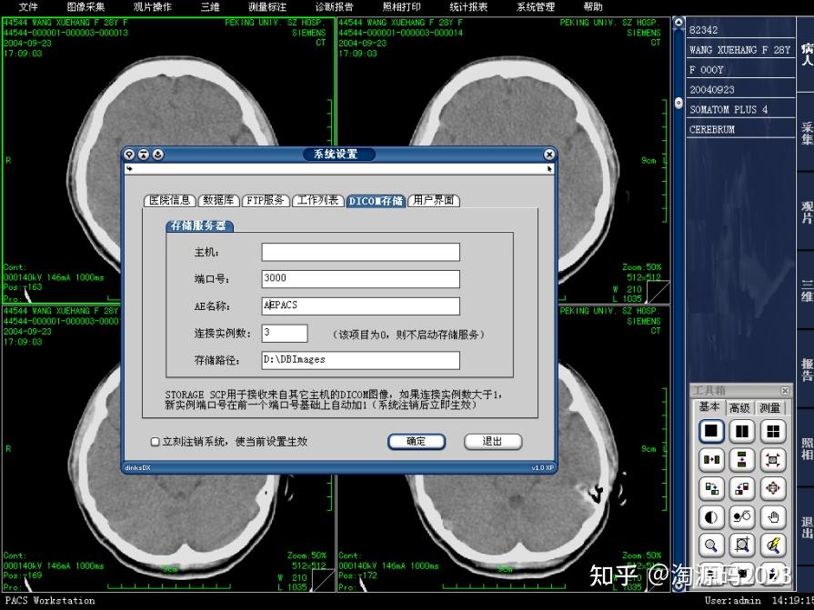Click the pin icon on the 系统设置 titlebar
This screenshot has width=814, height=610.
128,154
